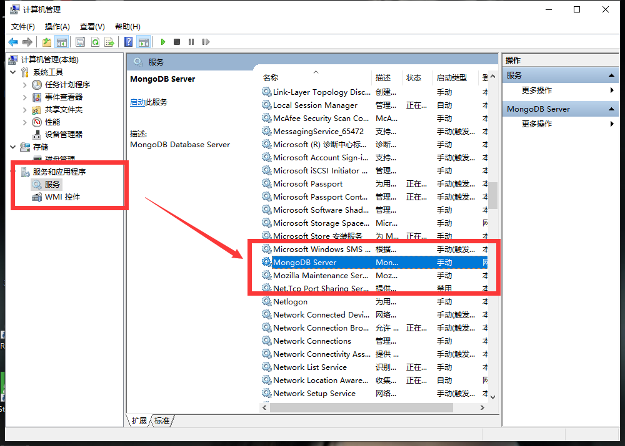This screenshot has height=446, width=625.
Task: Click the pause service icon
Action: click(x=191, y=42)
